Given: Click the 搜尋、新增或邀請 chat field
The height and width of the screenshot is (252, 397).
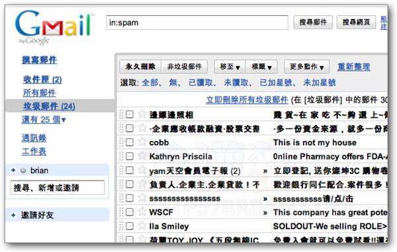Looking at the screenshot, I should click(57, 187).
